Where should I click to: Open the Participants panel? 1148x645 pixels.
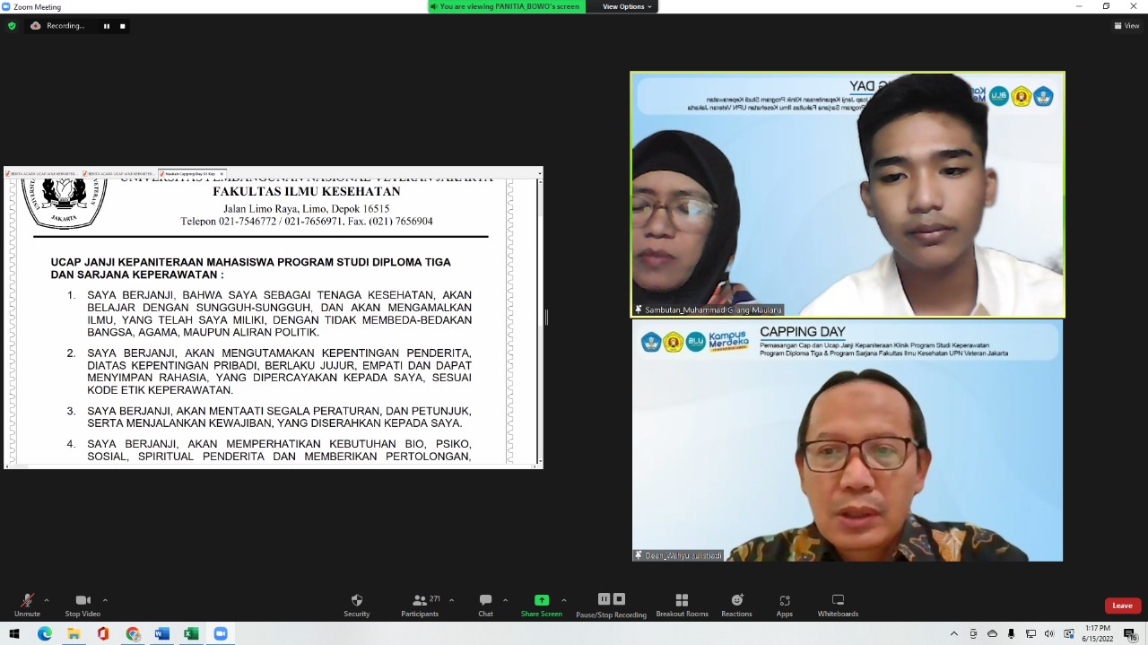419,606
